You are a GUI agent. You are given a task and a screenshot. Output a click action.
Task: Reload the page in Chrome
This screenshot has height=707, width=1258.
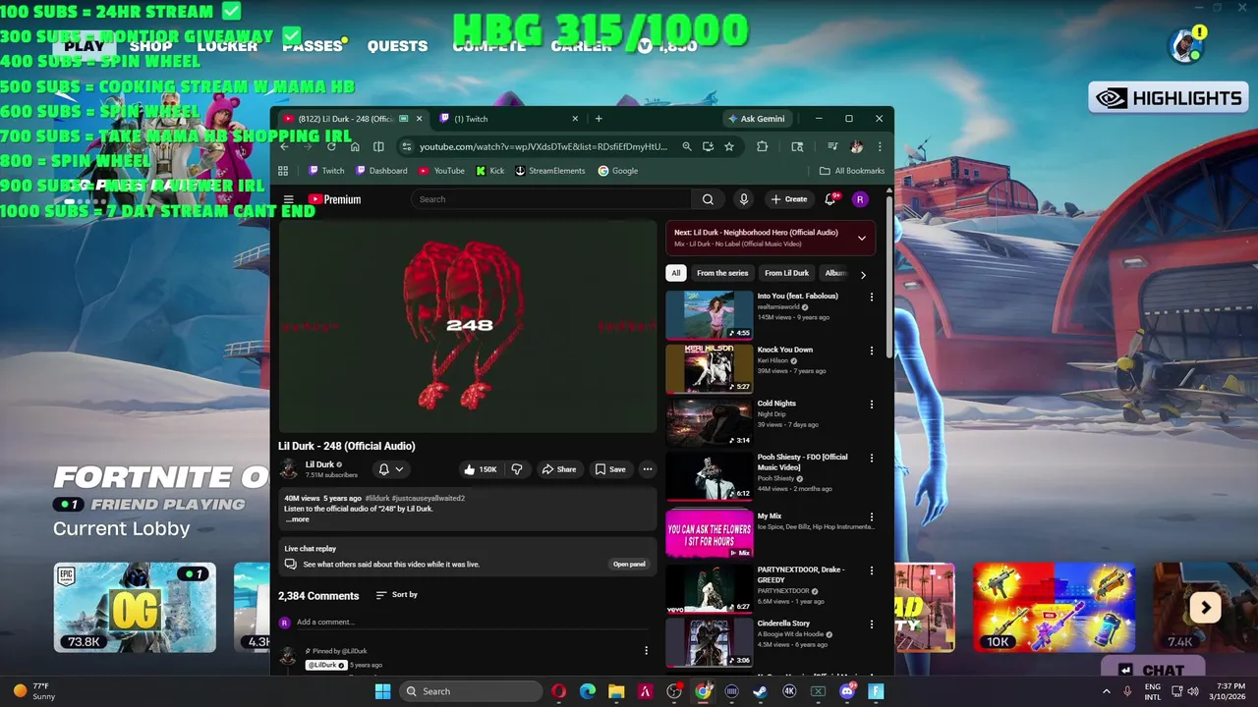click(331, 146)
